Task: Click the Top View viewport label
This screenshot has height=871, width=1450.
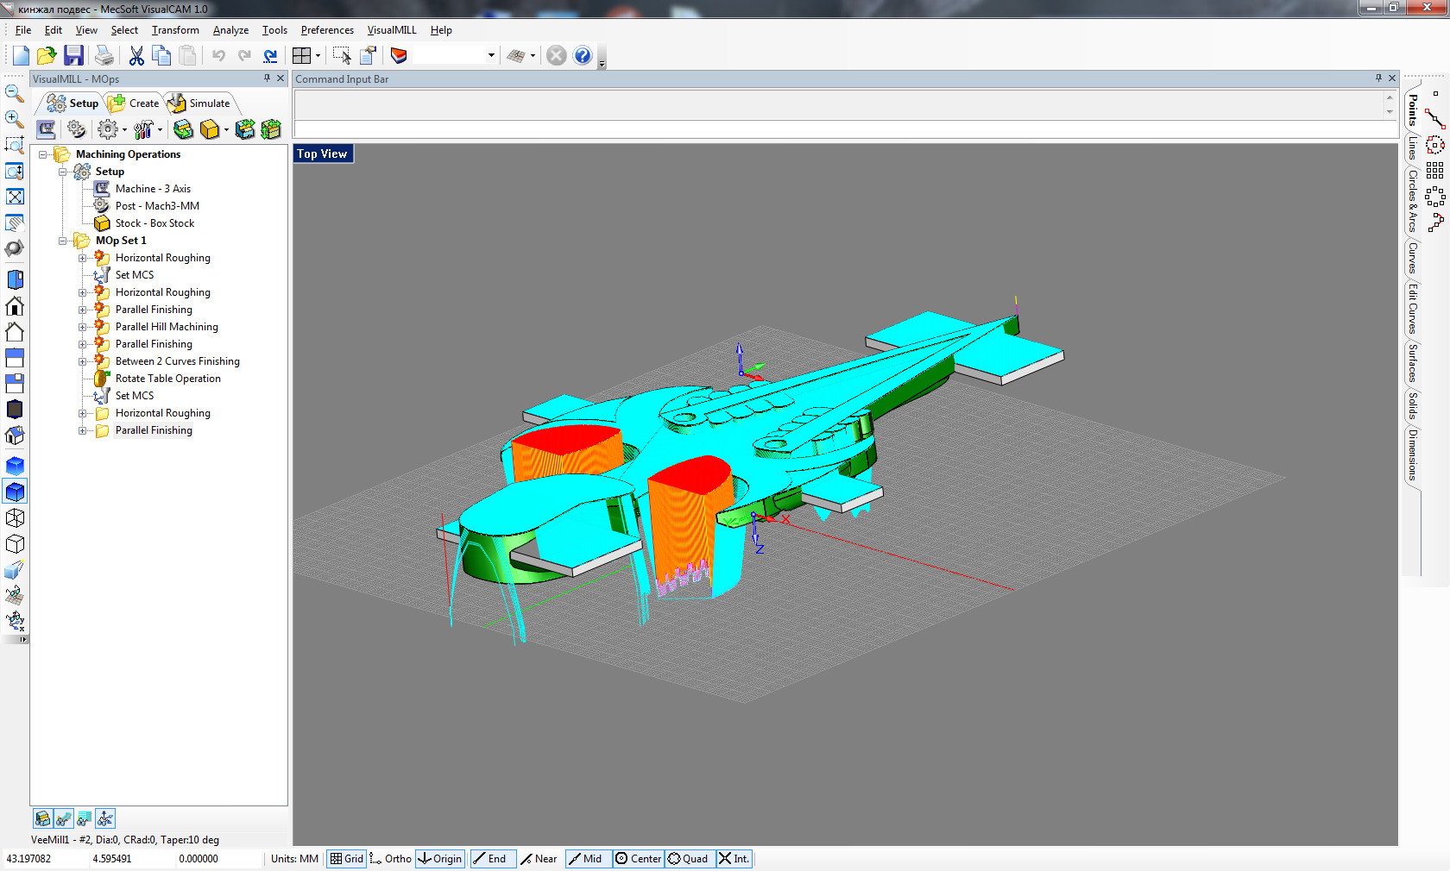Action: (322, 154)
